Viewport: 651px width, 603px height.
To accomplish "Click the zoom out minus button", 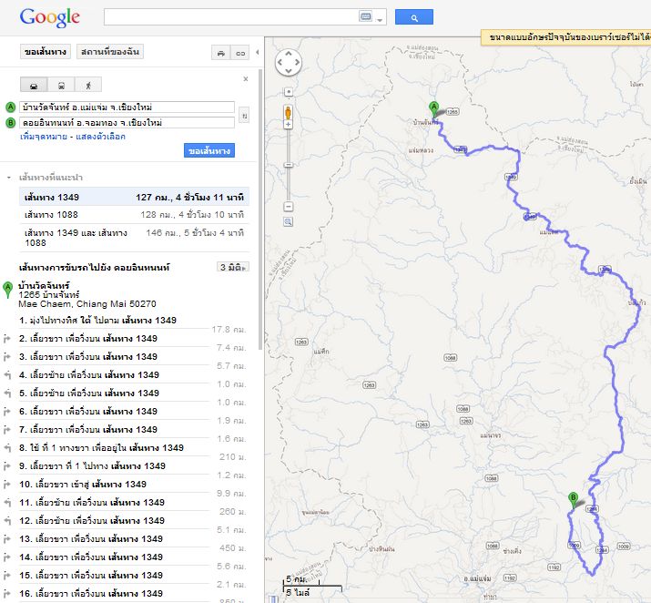I will coord(288,205).
